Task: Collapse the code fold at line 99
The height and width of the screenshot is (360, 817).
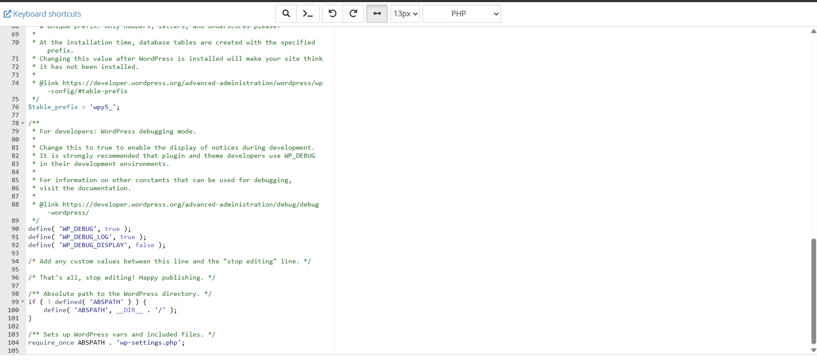Action: [23, 302]
